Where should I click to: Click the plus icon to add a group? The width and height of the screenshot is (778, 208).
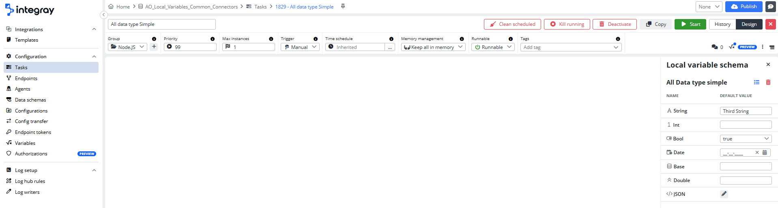154,47
